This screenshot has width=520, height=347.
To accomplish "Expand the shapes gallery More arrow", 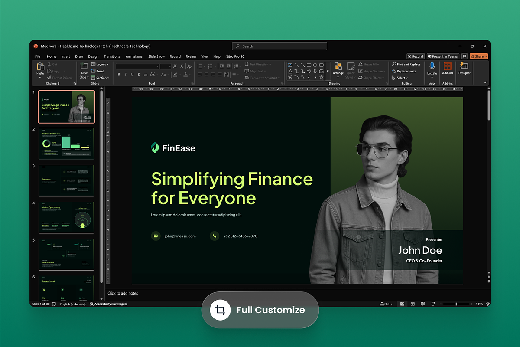I will pyautogui.click(x=328, y=71).
